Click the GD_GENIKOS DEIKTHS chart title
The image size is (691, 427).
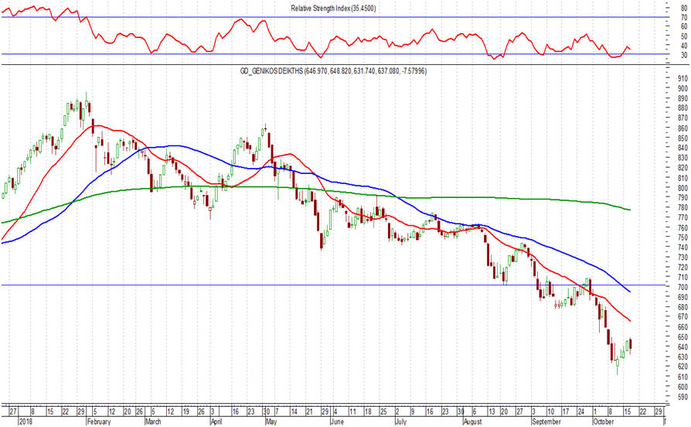click(x=333, y=71)
